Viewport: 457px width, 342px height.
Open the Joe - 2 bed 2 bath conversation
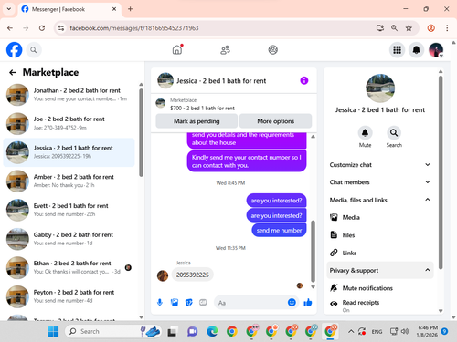69,123
